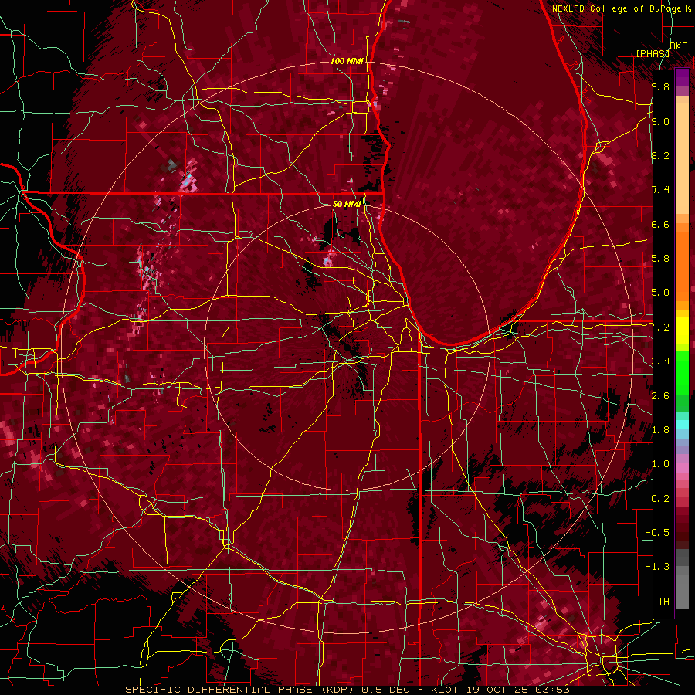Click the 9.8 value on the color scale
This screenshot has width=695, height=695.
660,86
